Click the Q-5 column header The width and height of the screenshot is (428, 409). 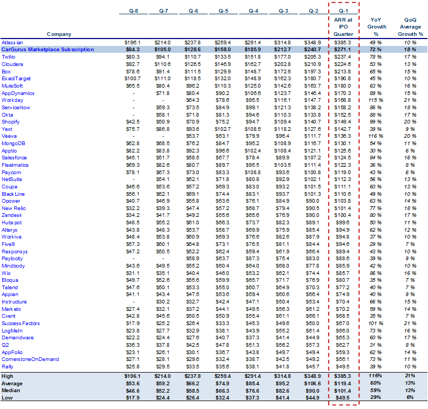coord(223,11)
